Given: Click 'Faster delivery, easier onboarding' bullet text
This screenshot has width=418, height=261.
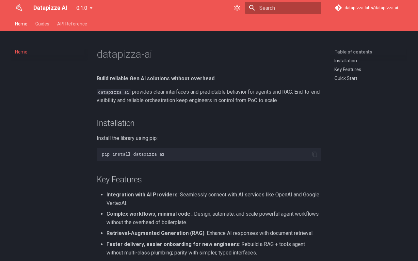Looking at the screenshot, I should 173,244.
